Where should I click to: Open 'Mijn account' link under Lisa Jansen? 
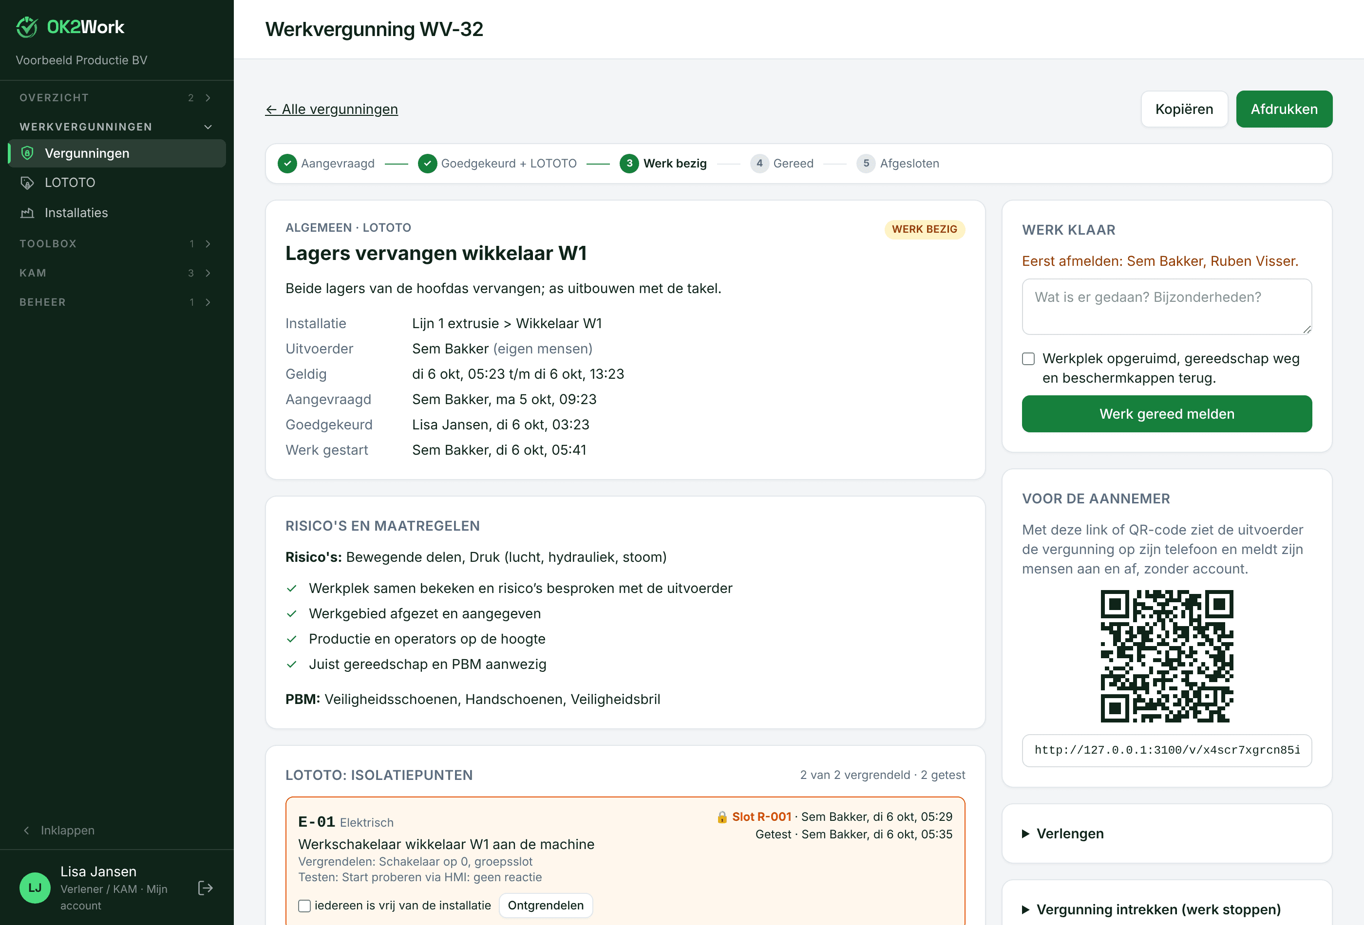pos(114,897)
